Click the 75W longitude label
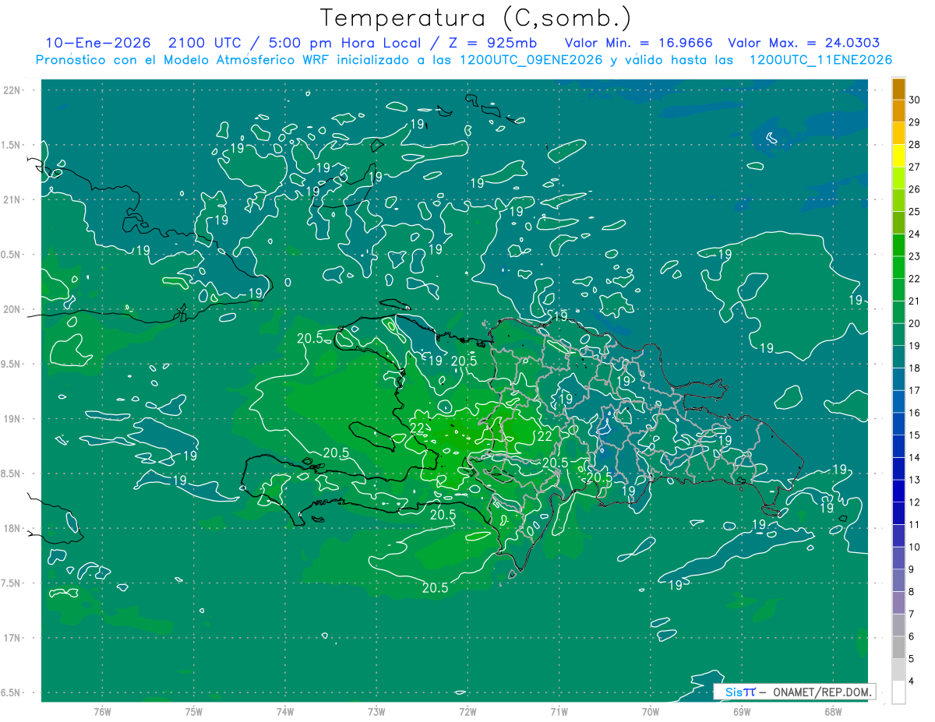Image resolution: width=935 pixels, height=722 pixels. coord(193,712)
